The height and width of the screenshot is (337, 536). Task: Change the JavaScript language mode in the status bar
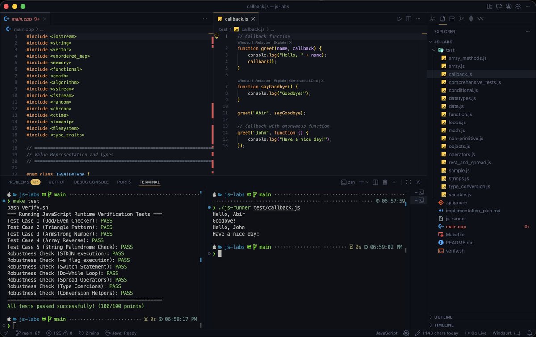pos(386,333)
